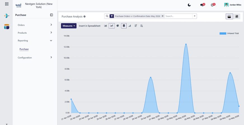Toggle dark mode moon icon

pos(189,5)
